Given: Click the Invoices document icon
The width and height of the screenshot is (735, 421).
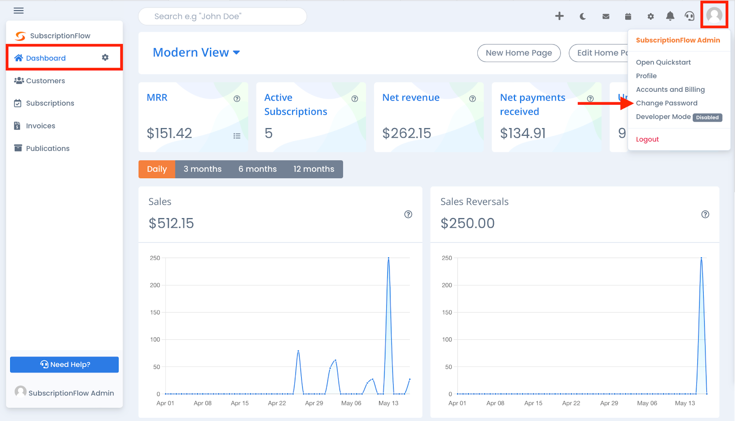Looking at the screenshot, I should click(x=17, y=126).
